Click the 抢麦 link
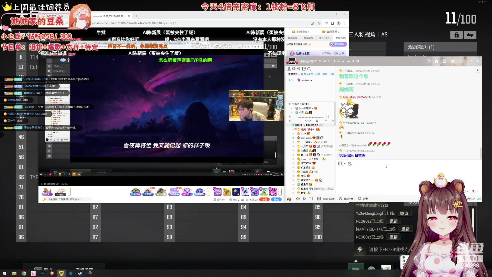492x277 pixels. coord(332,74)
